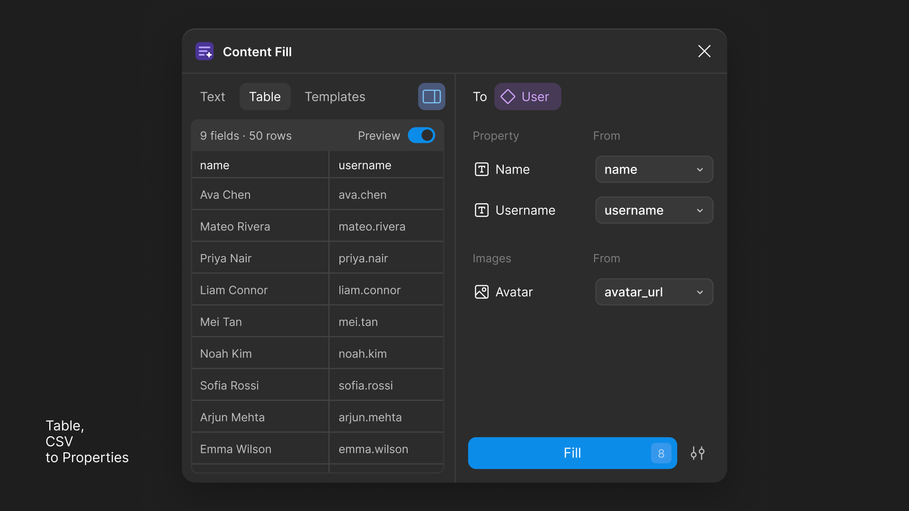Click the 9 fields · 50 rows summary

246,136
